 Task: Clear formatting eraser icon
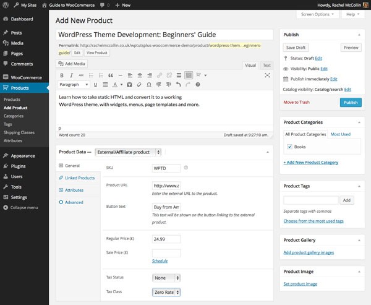pos(139,85)
